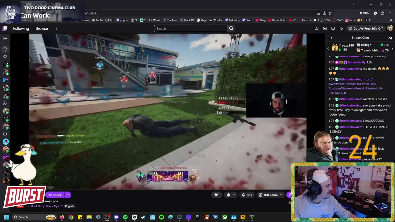Open the user avatar menu

390,28
